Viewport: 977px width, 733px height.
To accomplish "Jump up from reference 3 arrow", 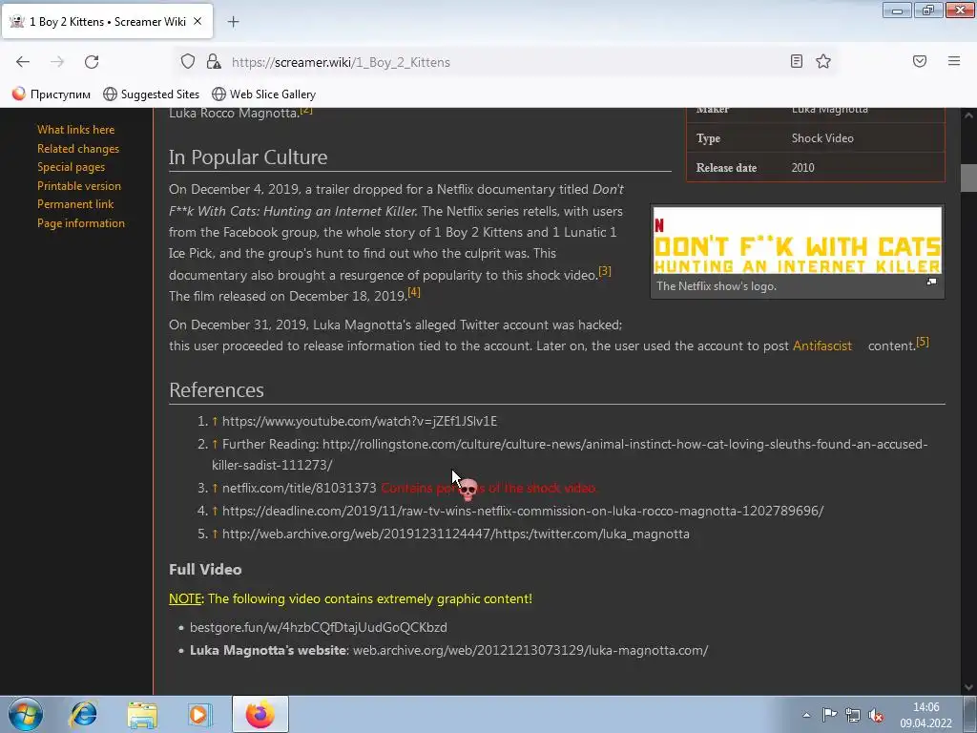I will point(215,488).
